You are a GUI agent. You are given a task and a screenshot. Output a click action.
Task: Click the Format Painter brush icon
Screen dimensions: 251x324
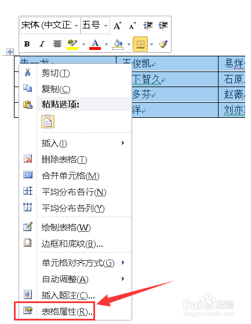tap(163, 44)
